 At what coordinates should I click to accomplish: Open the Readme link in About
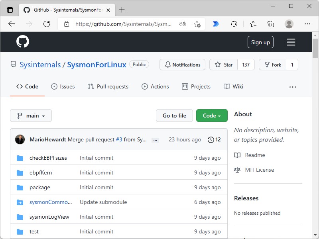pyautogui.click(x=255, y=155)
